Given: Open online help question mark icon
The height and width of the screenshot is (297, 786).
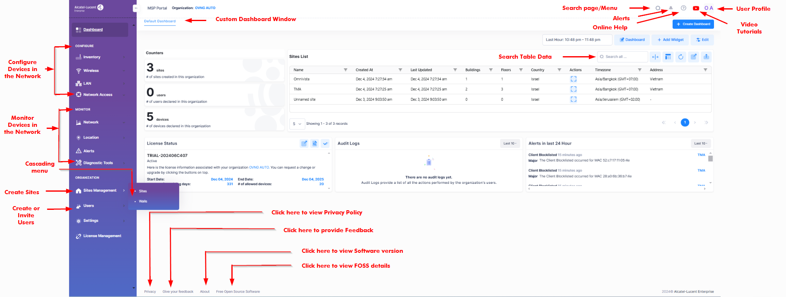Looking at the screenshot, I should pos(683,8).
